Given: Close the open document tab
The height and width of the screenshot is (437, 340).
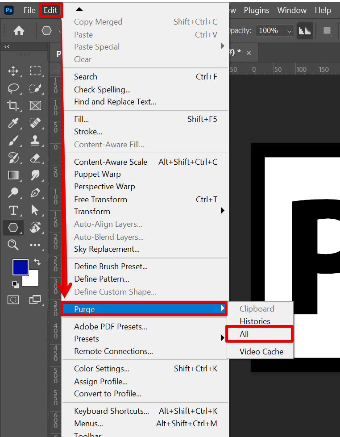Looking at the screenshot, I should [249, 53].
